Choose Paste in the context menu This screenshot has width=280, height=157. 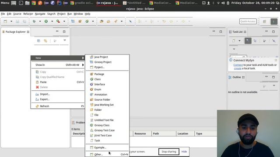click(x=57, y=82)
